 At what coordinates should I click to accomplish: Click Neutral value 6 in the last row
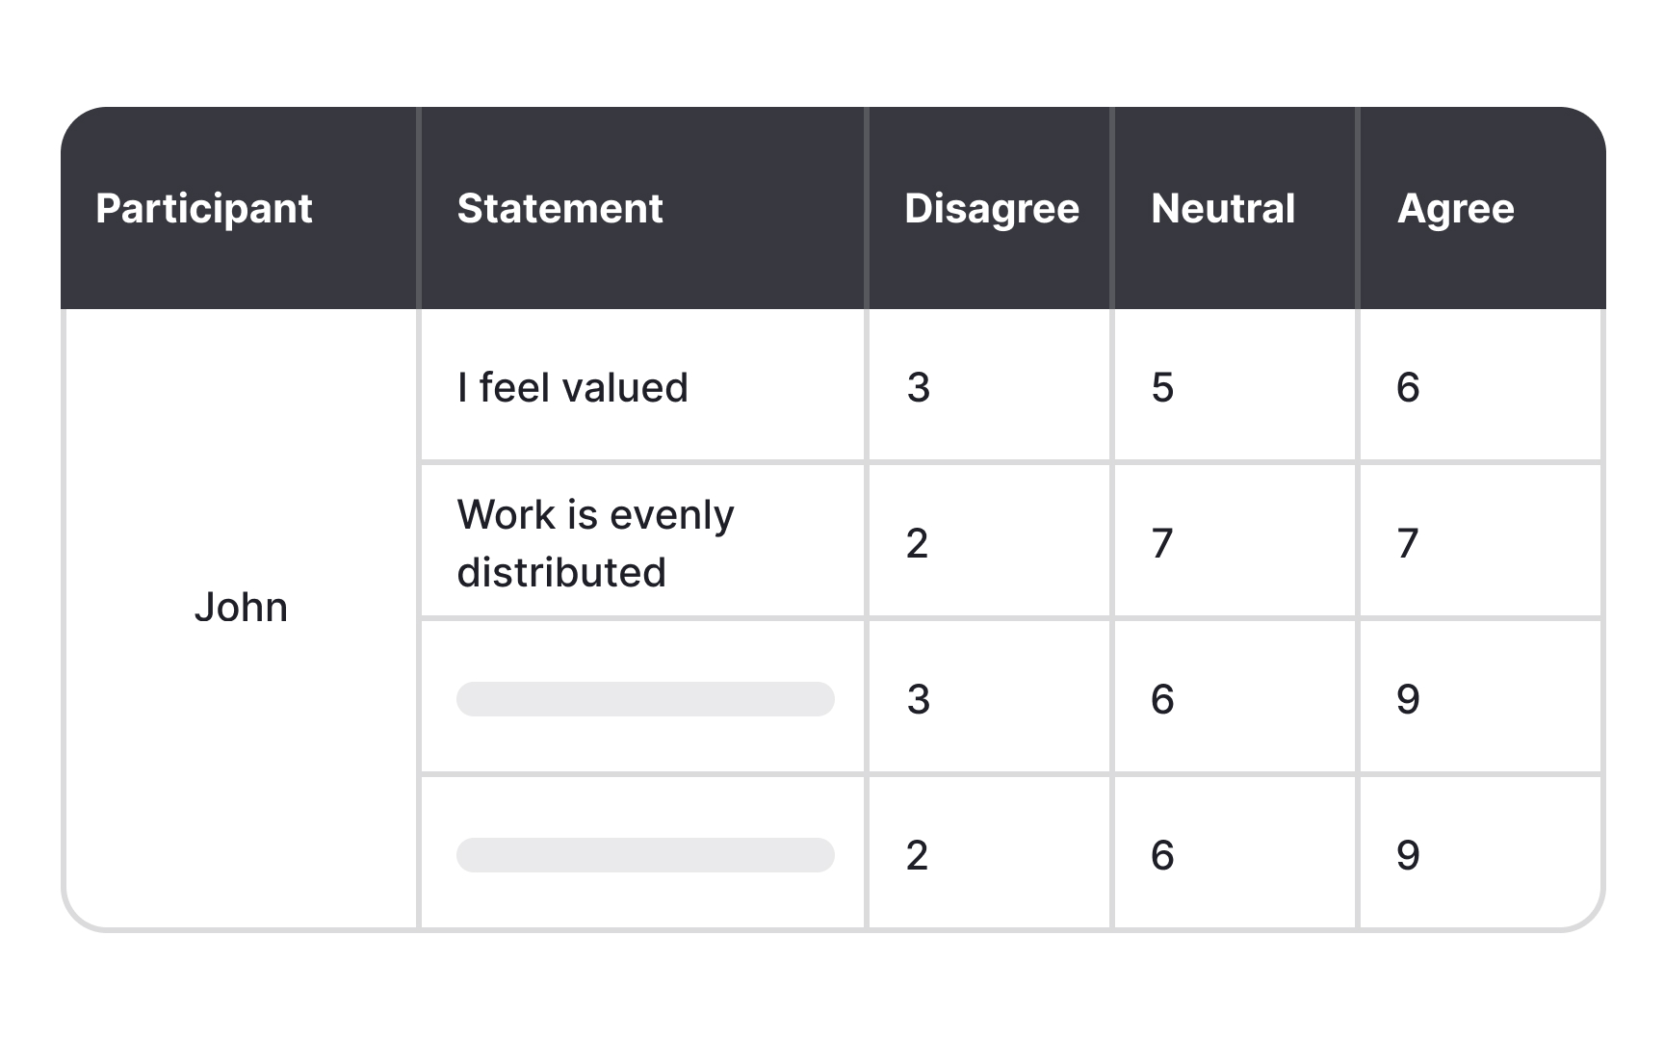[x=1162, y=855]
